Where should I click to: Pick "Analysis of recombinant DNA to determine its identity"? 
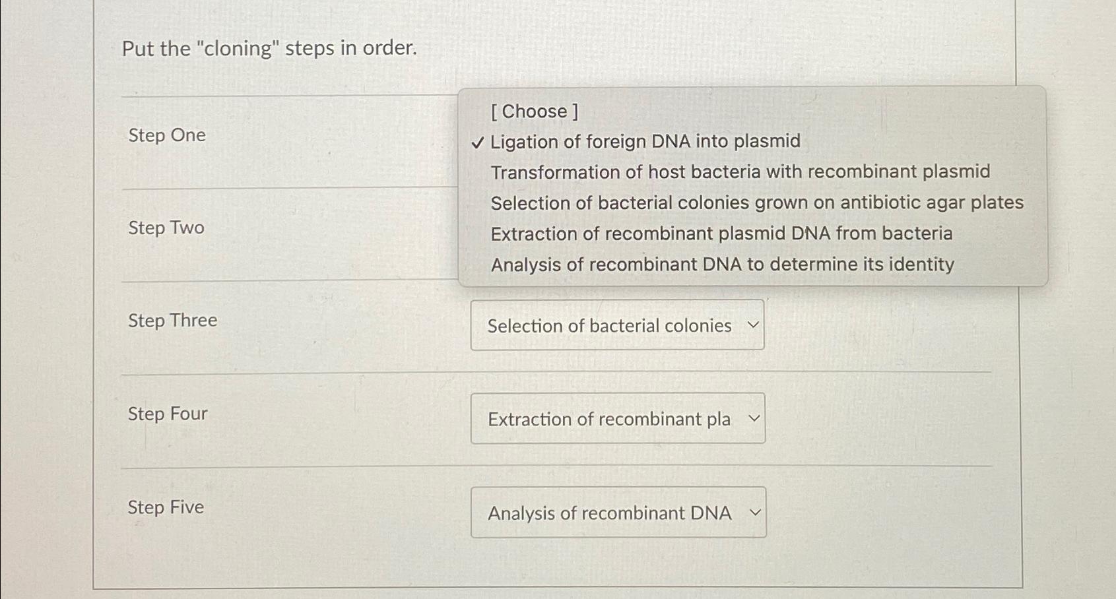(x=722, y=264)
